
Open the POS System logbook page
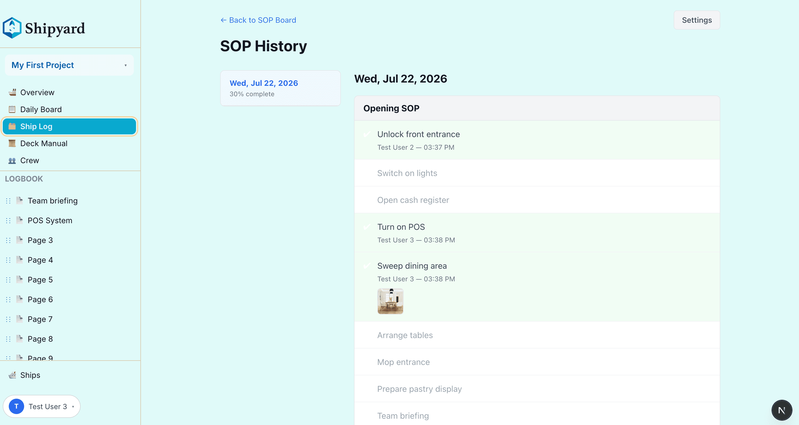[50, 220]
